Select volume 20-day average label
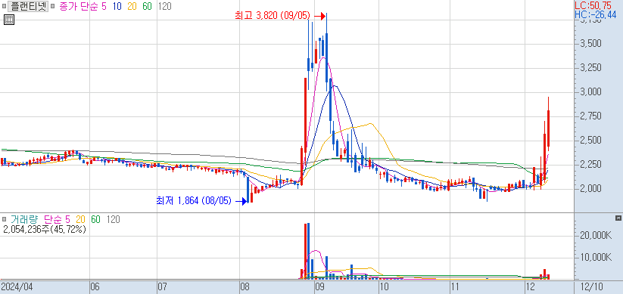Viewport: 623px width, 294px height. pyautogui.click(x=81, y=219)
